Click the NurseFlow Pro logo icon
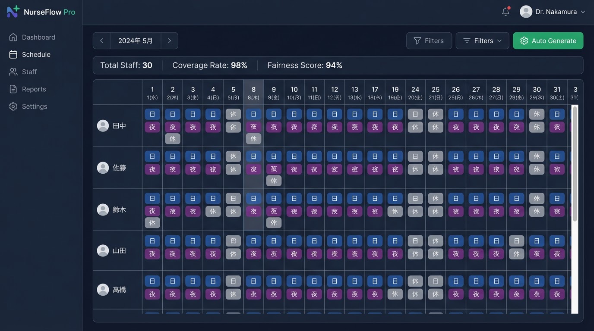 pos(13,12)
